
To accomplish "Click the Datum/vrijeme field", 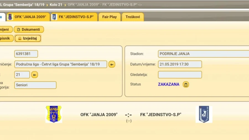I will pos(180,64).
